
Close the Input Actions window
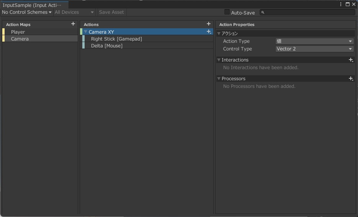tap(353, 5)
